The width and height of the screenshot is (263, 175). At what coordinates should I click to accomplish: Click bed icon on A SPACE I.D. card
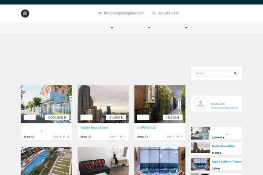coord(169,137)
